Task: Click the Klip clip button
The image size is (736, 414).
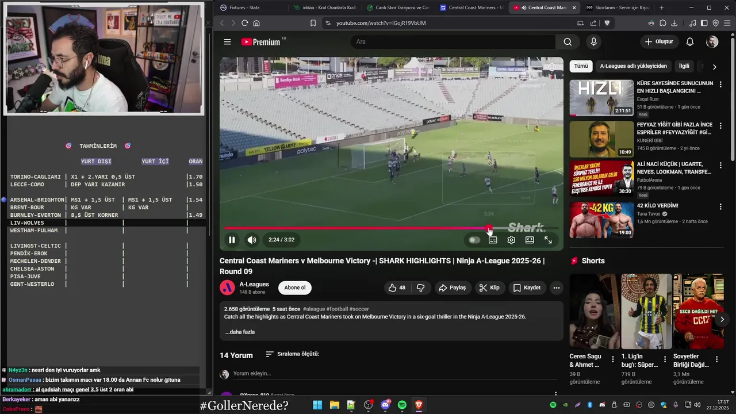Action: click(489, 287)
